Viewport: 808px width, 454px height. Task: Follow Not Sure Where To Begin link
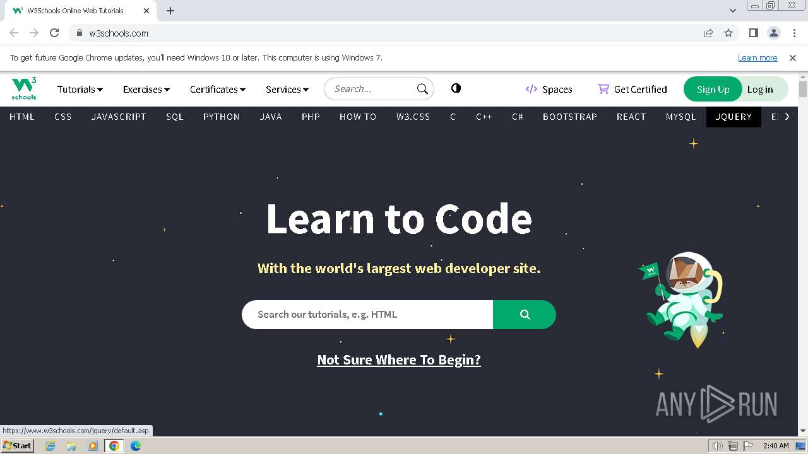tap(399, 359)
